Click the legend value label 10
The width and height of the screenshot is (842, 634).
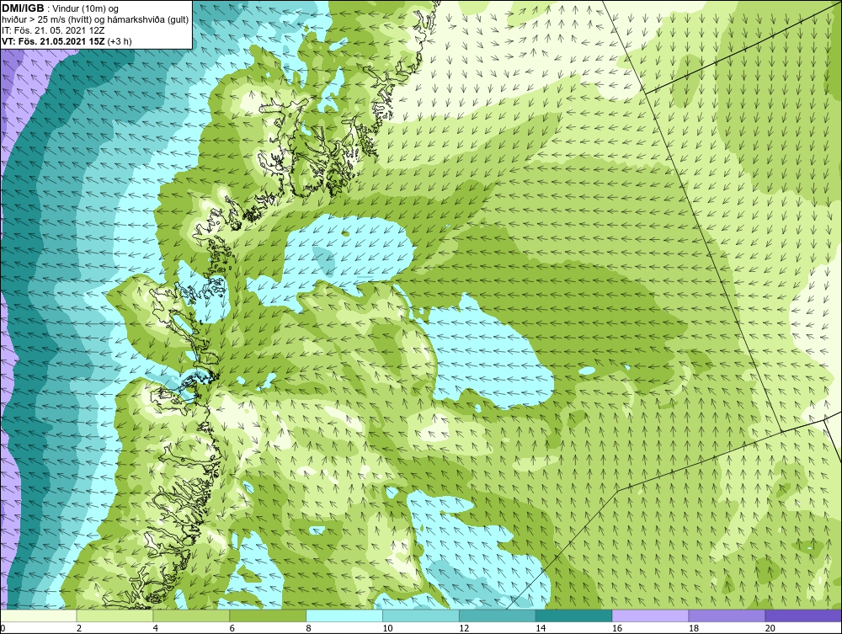coord(387,628)
